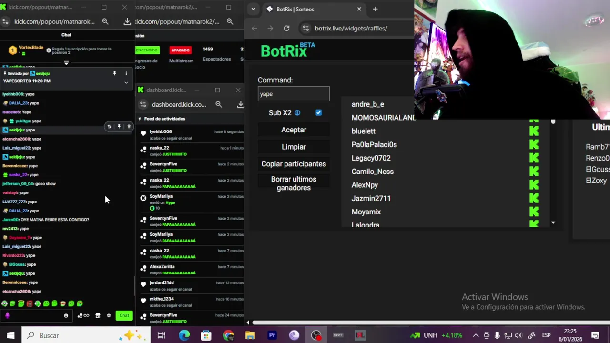
Task: Click the BotRix BETA logo
Action: [288, 50]
